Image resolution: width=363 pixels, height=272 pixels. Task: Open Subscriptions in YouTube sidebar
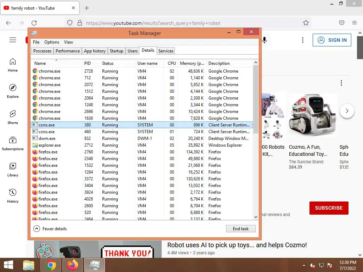coord(13,143)
